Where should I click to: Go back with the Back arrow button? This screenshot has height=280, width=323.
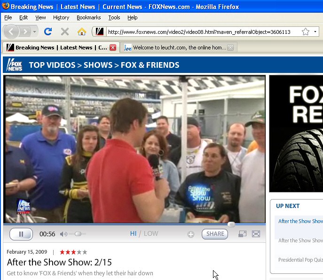coord(11,32)
